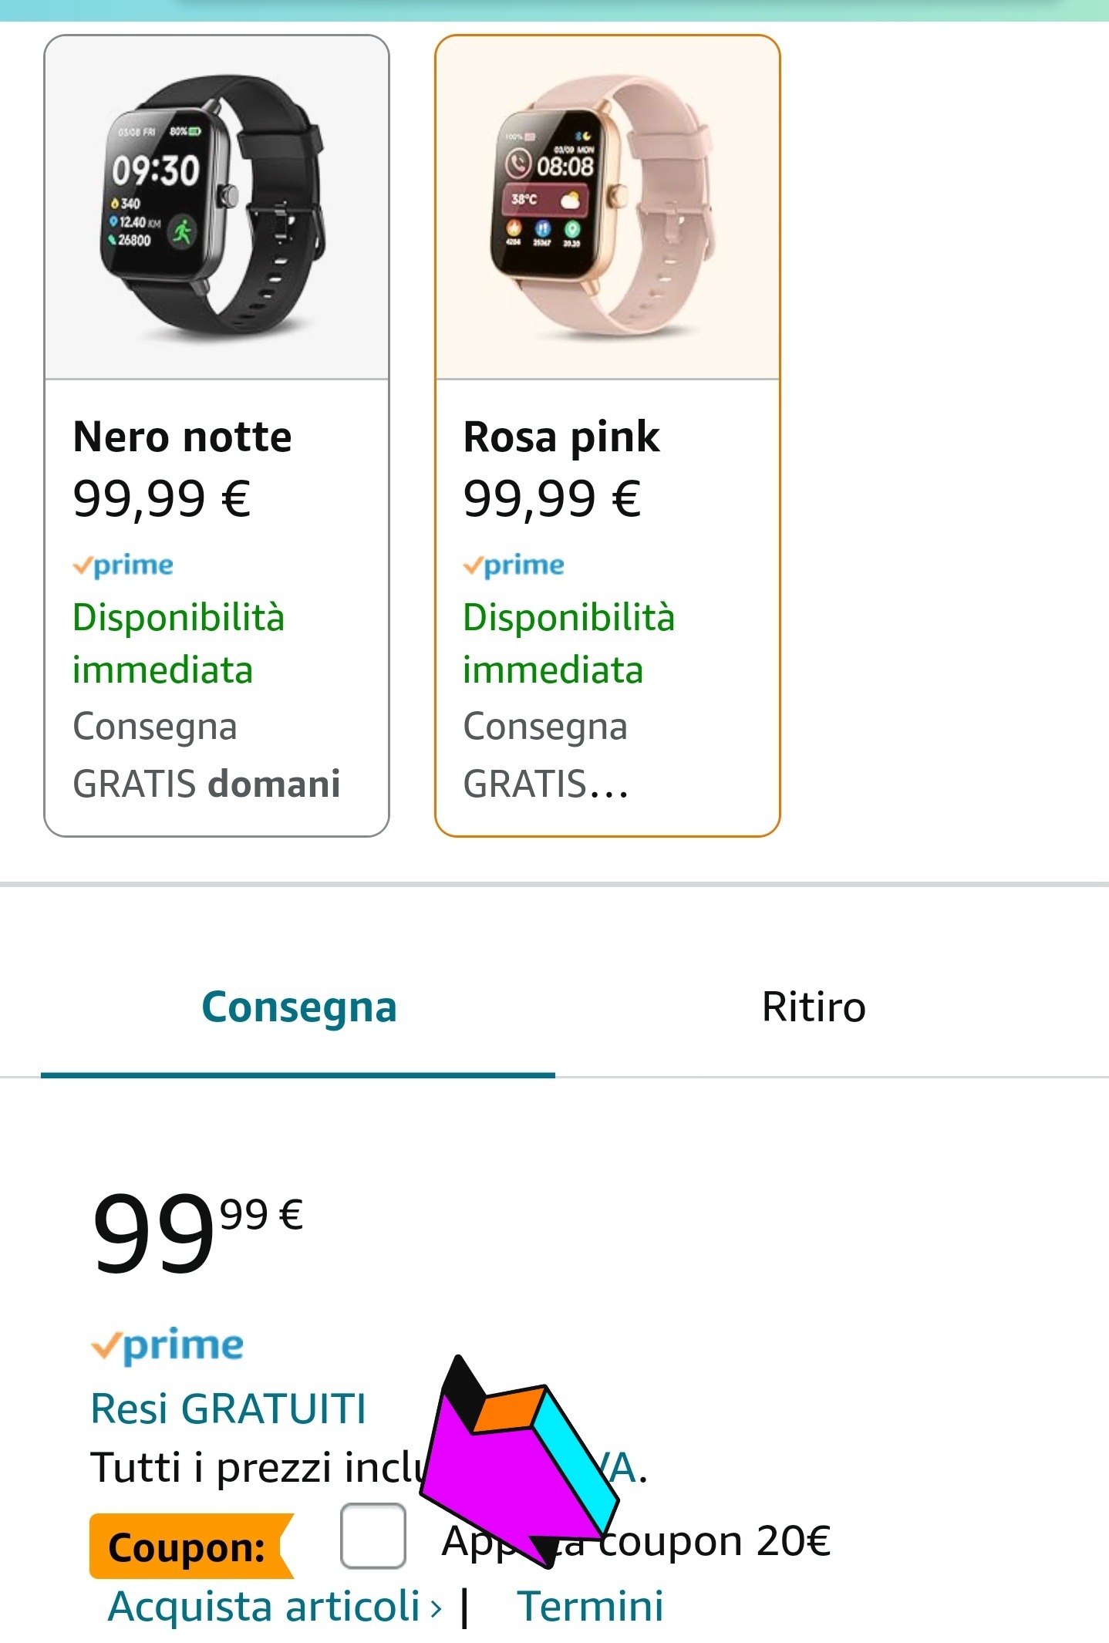
Task: Open the Termini link
Action: click(590, 1607)
